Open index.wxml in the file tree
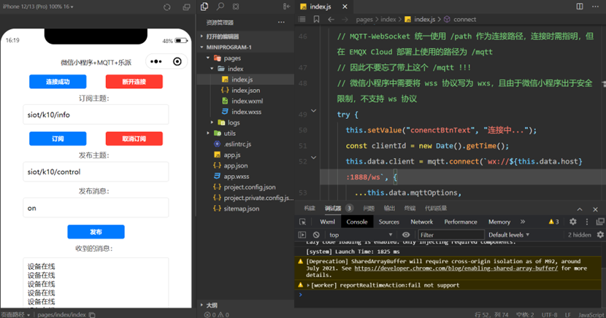The height and width of the screenshot is (318, 606). 247,101
